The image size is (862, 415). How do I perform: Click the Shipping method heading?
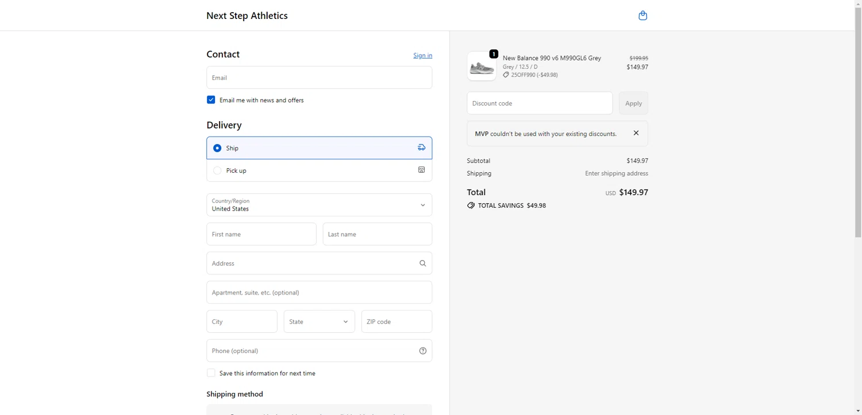[x=234, y=394]
